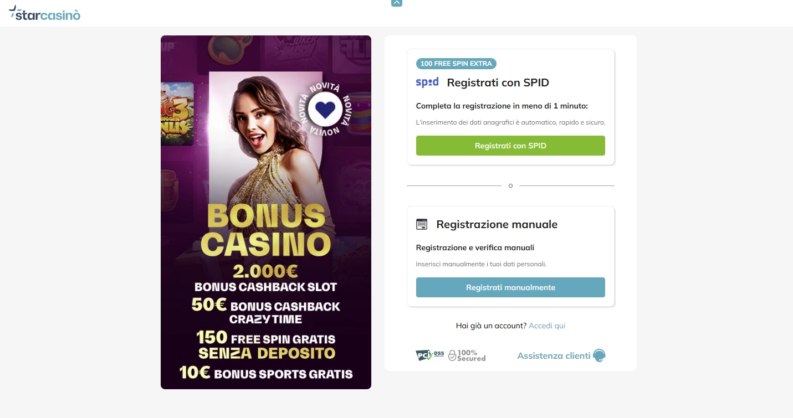The image size is (793, 418).
Task: Click the Bonus Casino promo banner title
Action: click(x=266, y=230)
